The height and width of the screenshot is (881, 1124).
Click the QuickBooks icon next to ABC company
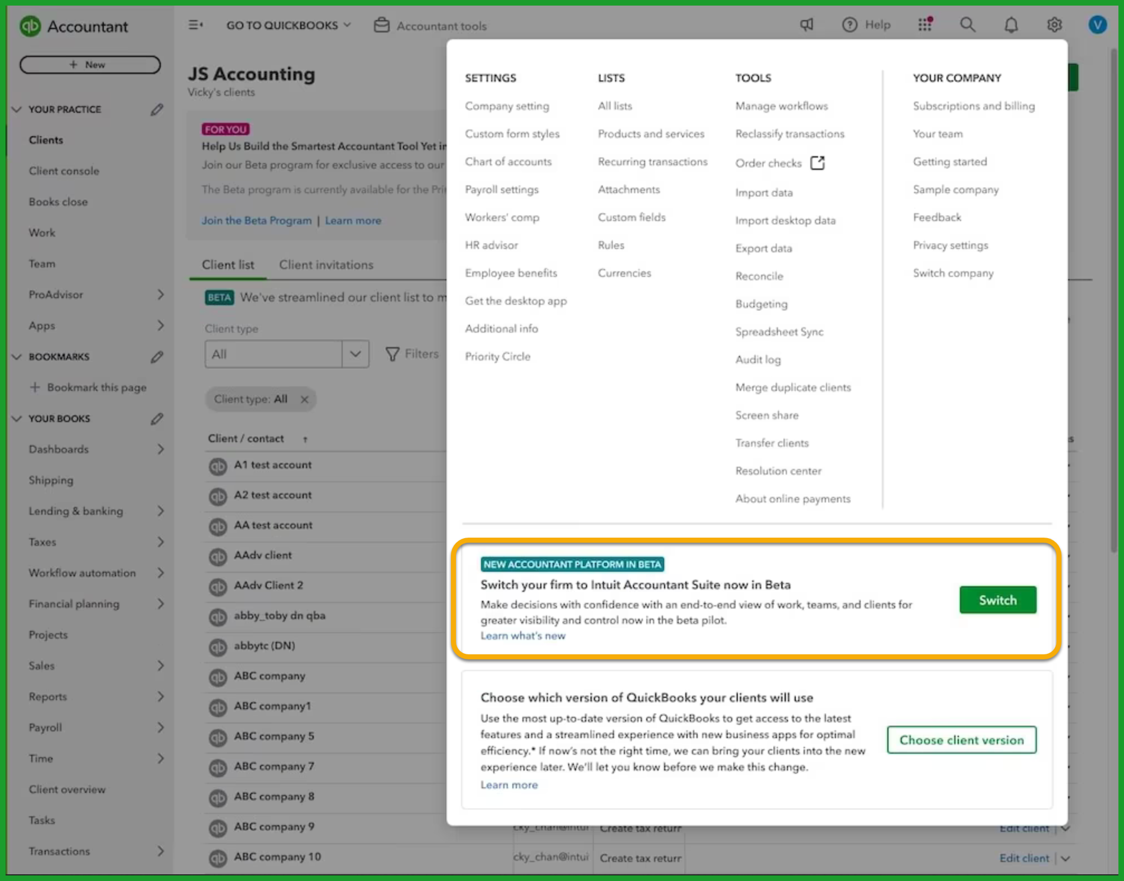[218, 677]
